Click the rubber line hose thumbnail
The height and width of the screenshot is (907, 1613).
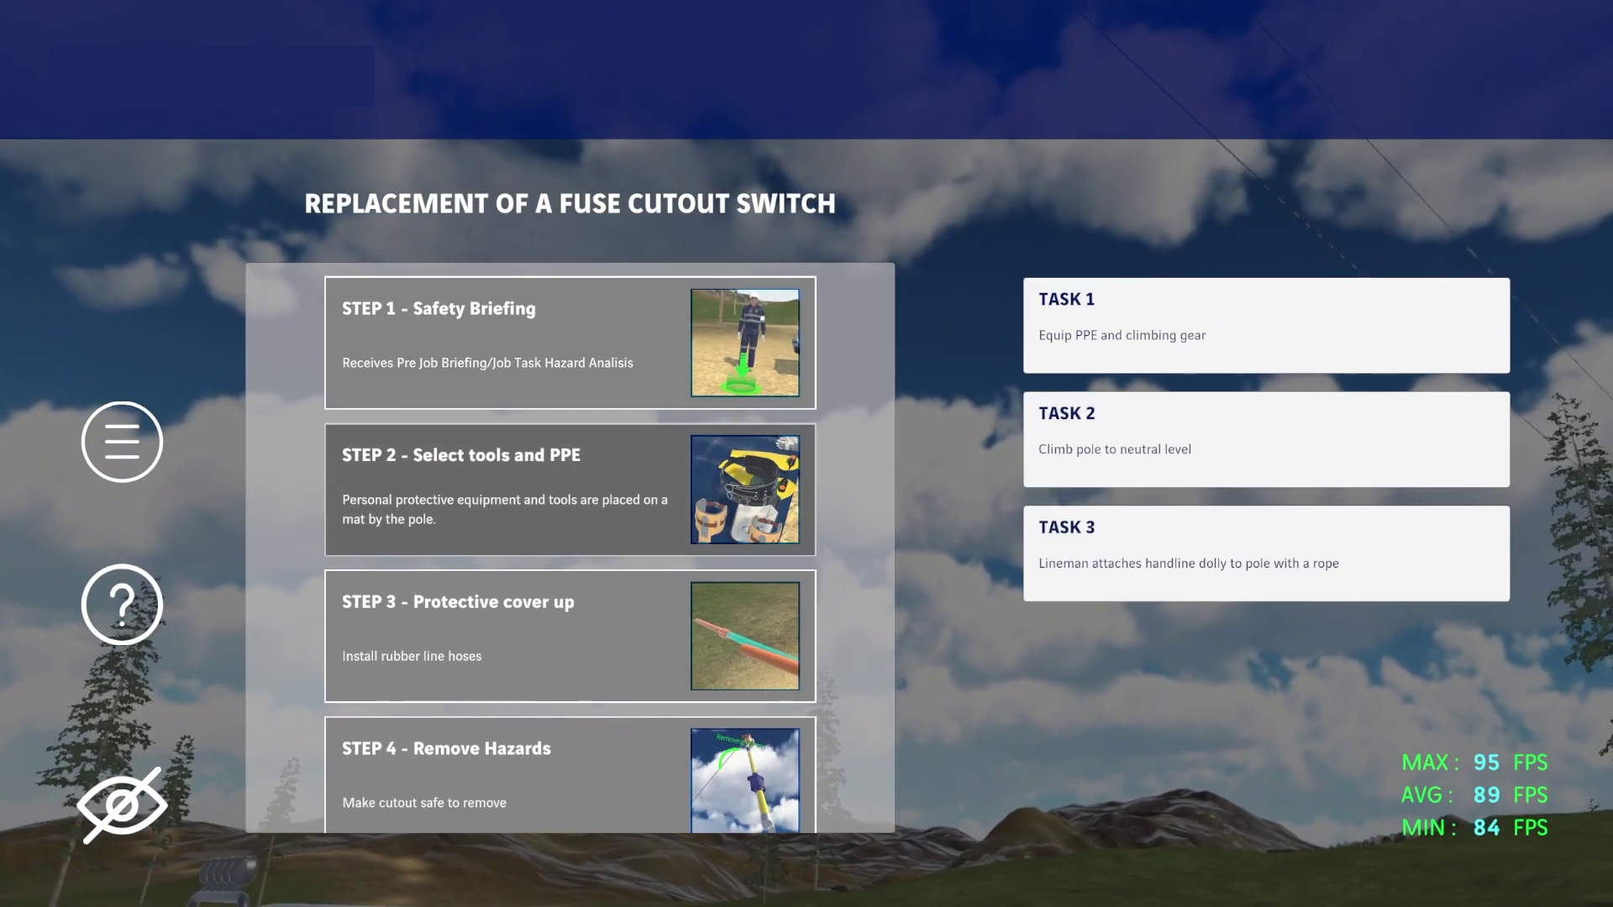pyautogui.click(x=745, y=636)
